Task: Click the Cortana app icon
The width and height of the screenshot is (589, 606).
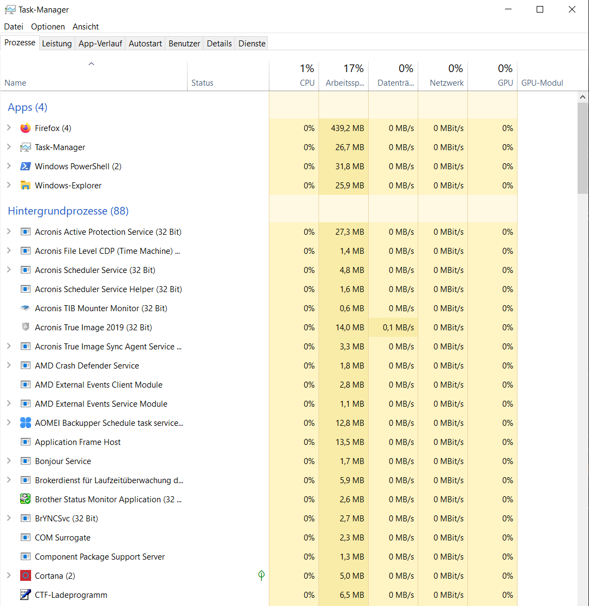Action: click(x=26, y=575)
